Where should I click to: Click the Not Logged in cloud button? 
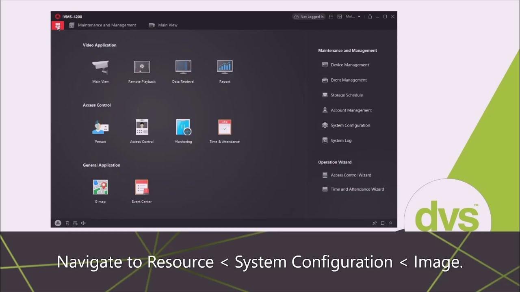pos(309,17)
